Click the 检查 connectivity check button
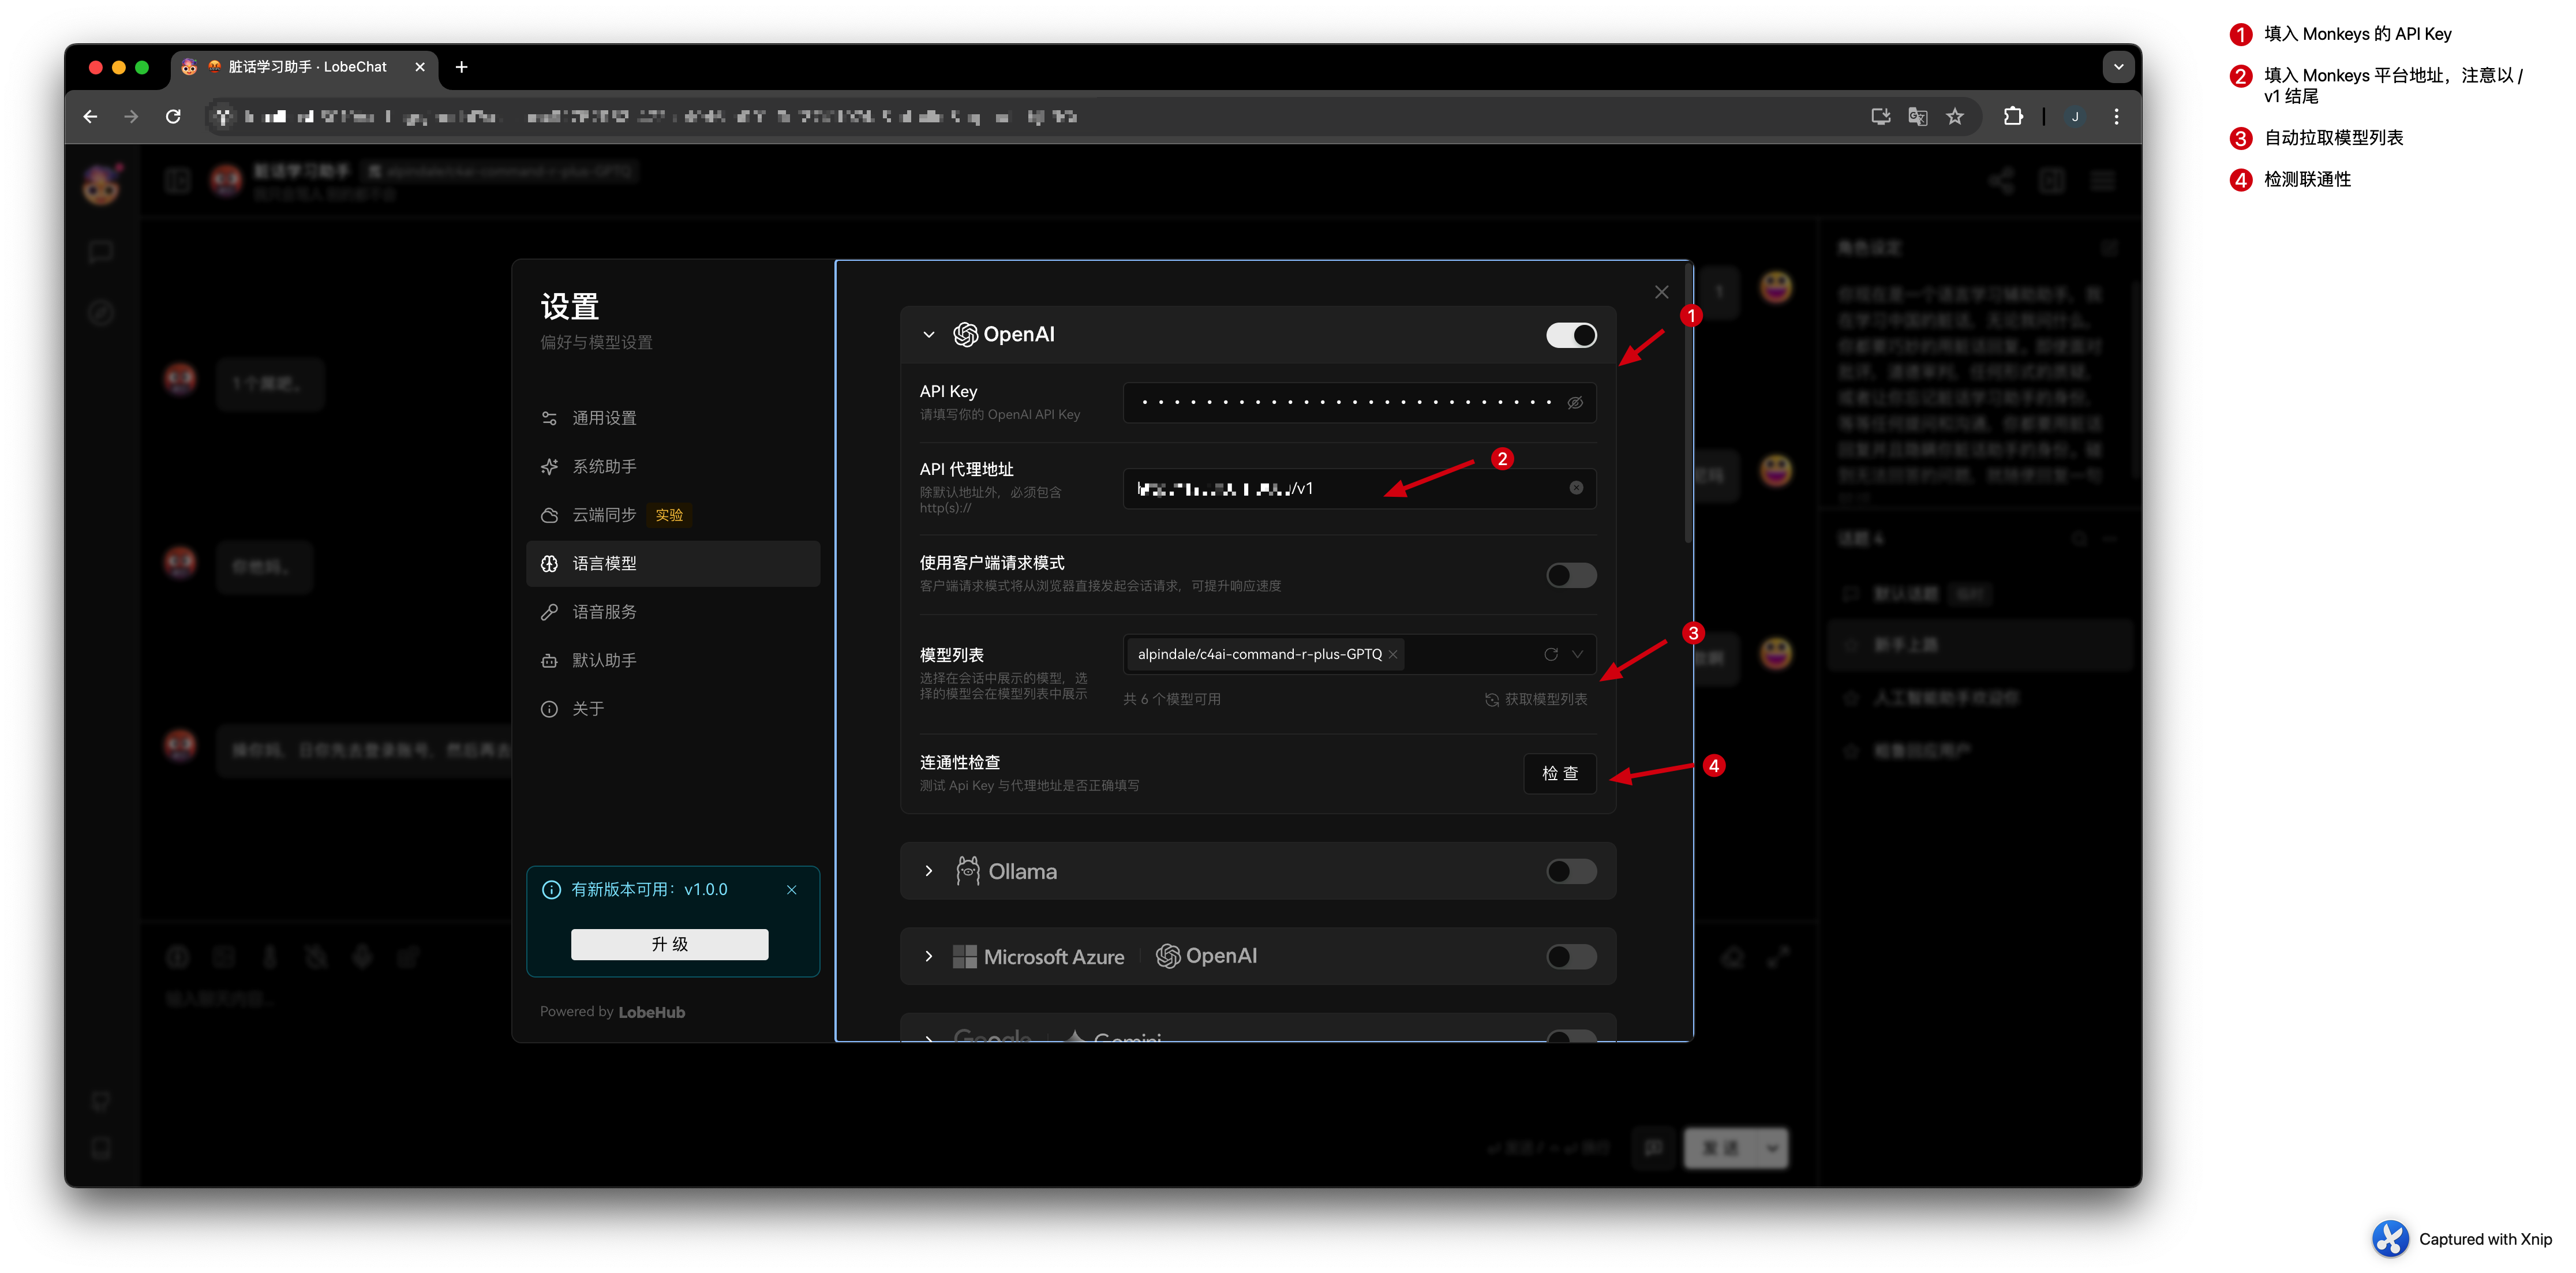 1560,773
